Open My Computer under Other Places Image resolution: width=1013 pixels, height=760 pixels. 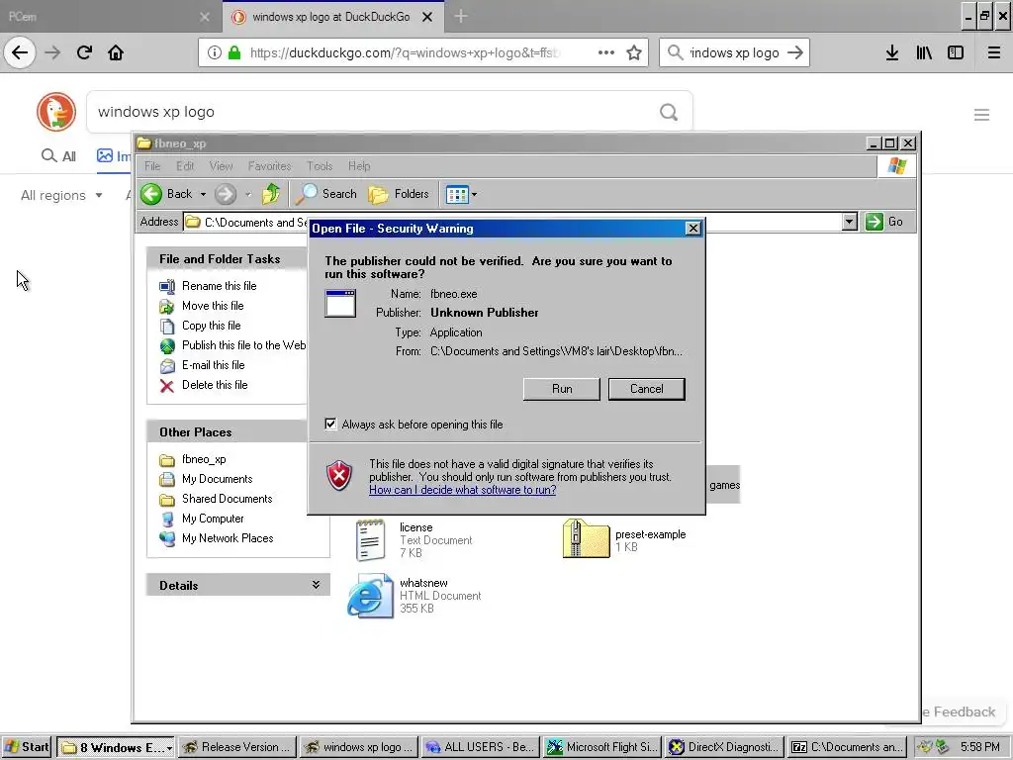[x=213, y=519]
